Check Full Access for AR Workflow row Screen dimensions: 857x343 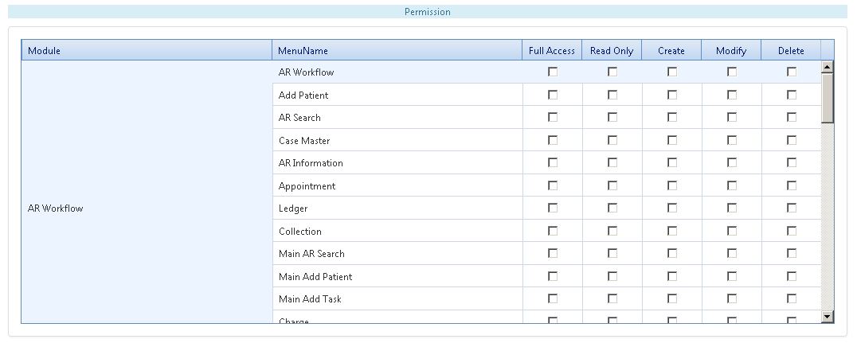(x=553, y=72)
